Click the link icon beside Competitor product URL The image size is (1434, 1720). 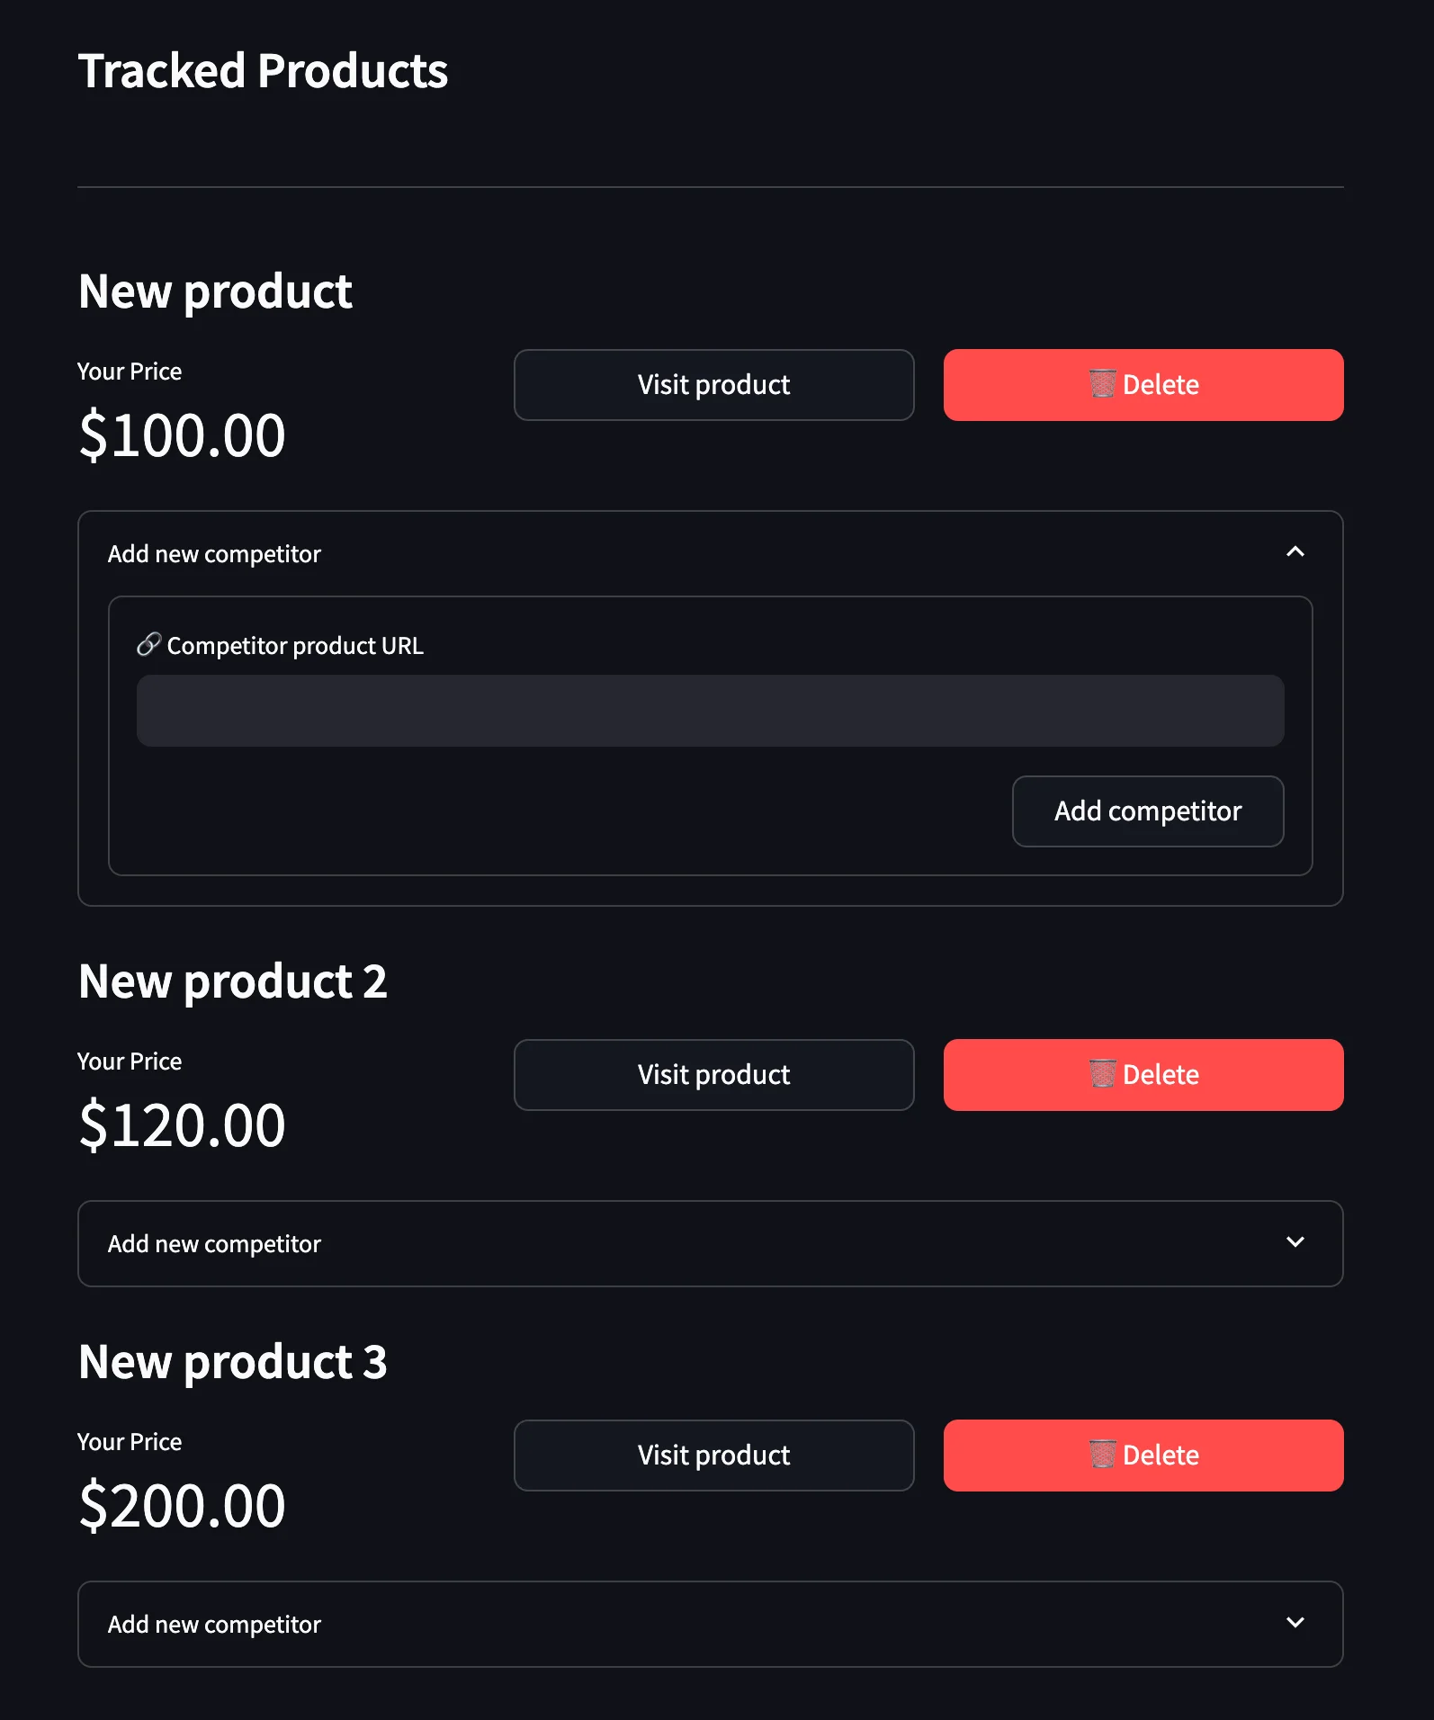[x=148, y=644]
